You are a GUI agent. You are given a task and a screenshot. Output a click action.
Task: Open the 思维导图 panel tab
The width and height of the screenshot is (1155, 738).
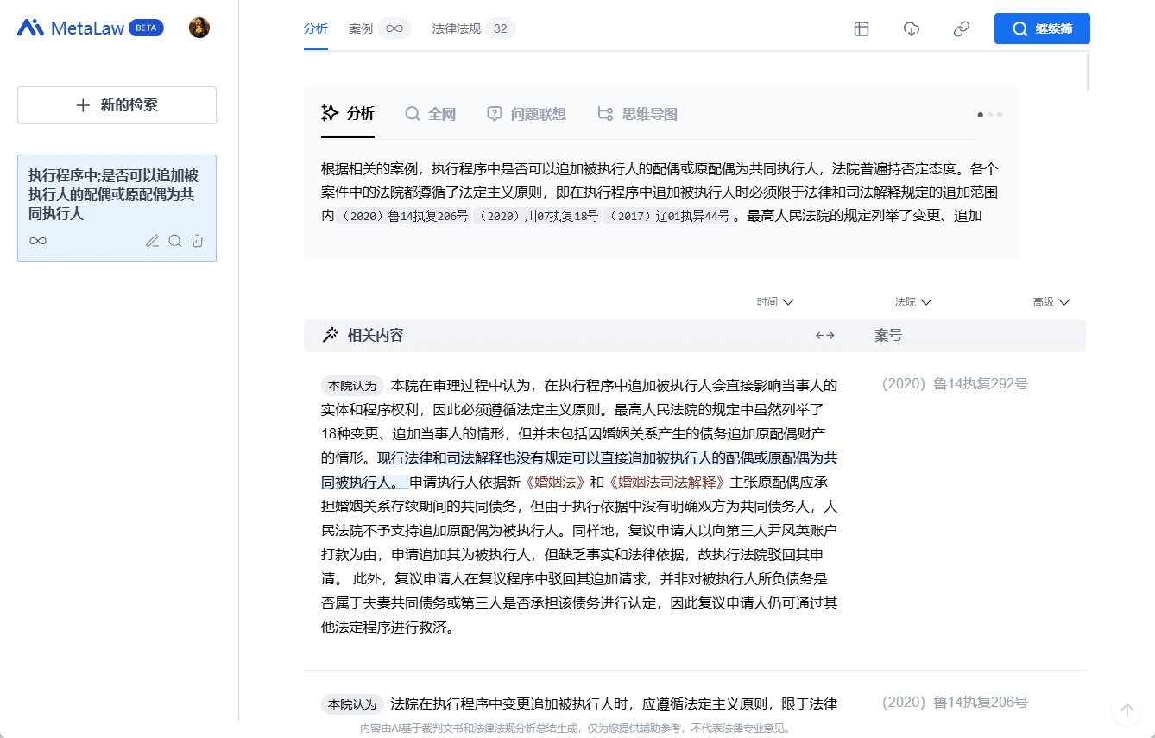coord(638,114)
